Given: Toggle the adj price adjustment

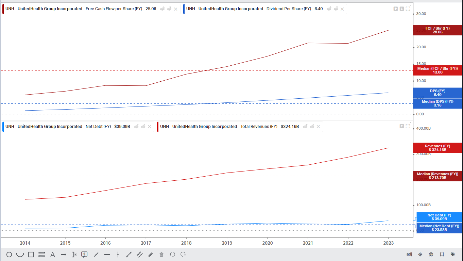Looking at the screenshot, I should [x=409, y=255].
